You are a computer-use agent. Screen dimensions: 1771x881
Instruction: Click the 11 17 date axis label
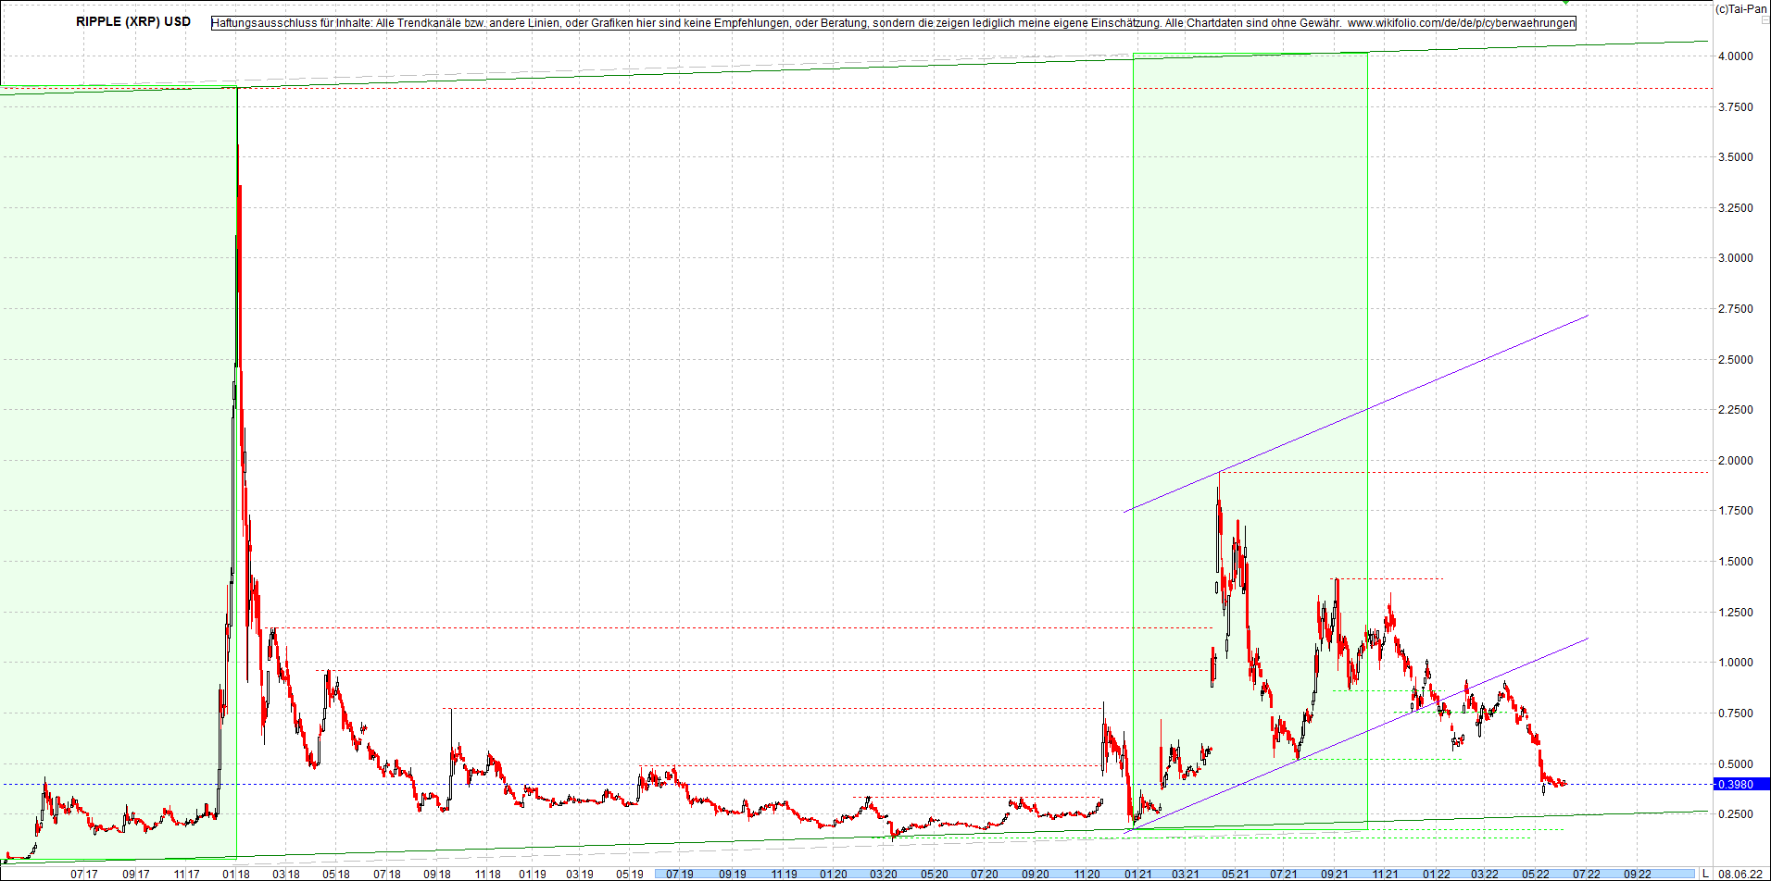186,874
